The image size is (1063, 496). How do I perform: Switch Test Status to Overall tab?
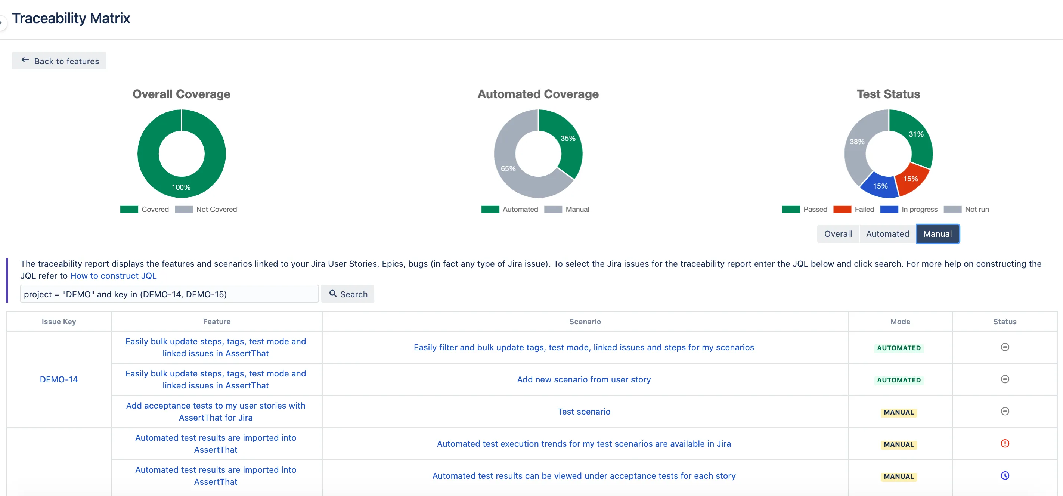[x=838, y=234]
